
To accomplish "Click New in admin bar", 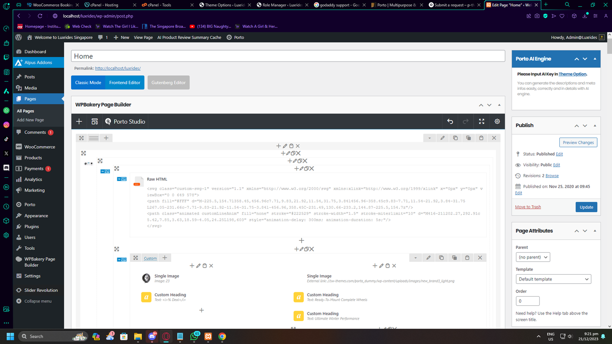I will pos(121,37).
